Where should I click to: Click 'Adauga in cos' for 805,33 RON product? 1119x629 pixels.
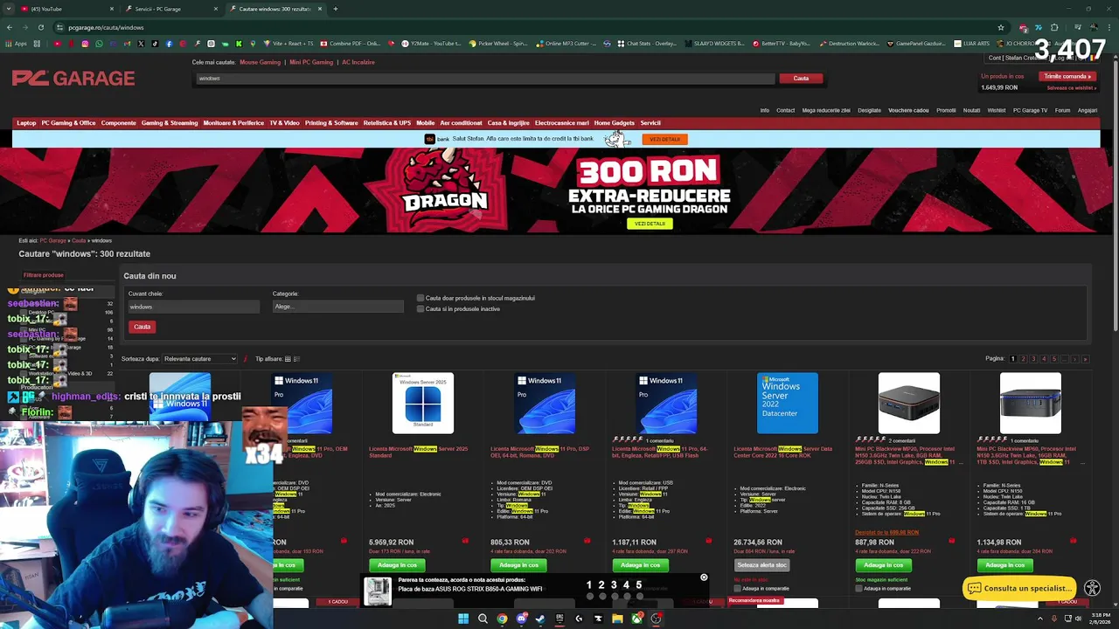[x=519, y=565]
